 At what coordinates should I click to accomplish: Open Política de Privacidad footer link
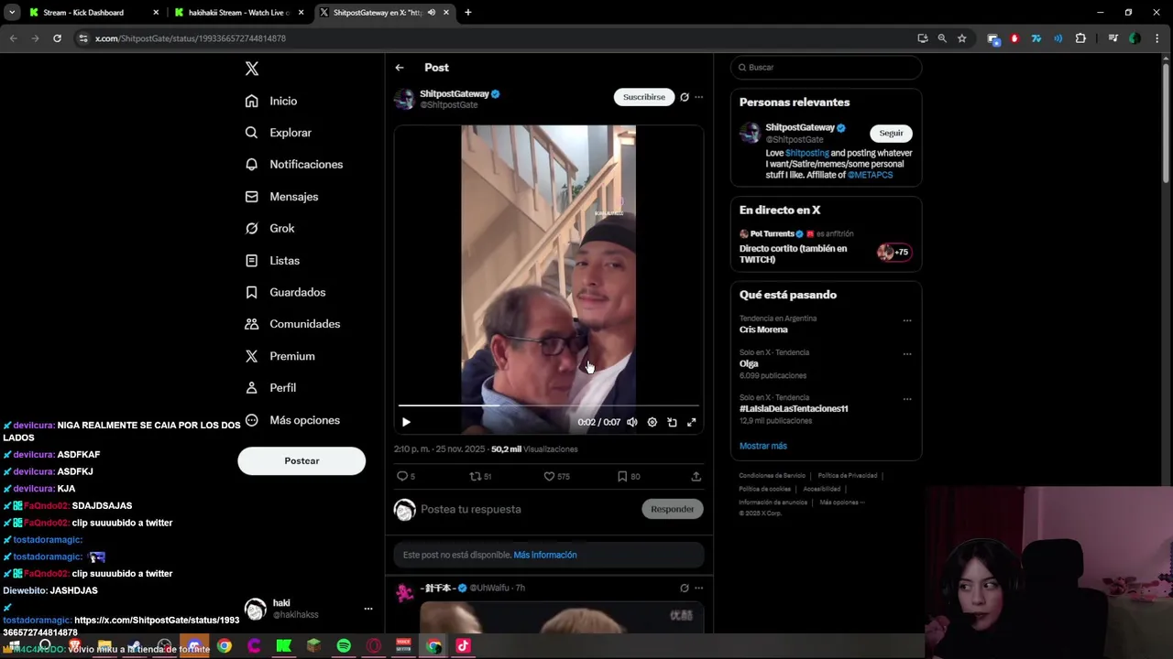tap(848, 476)
